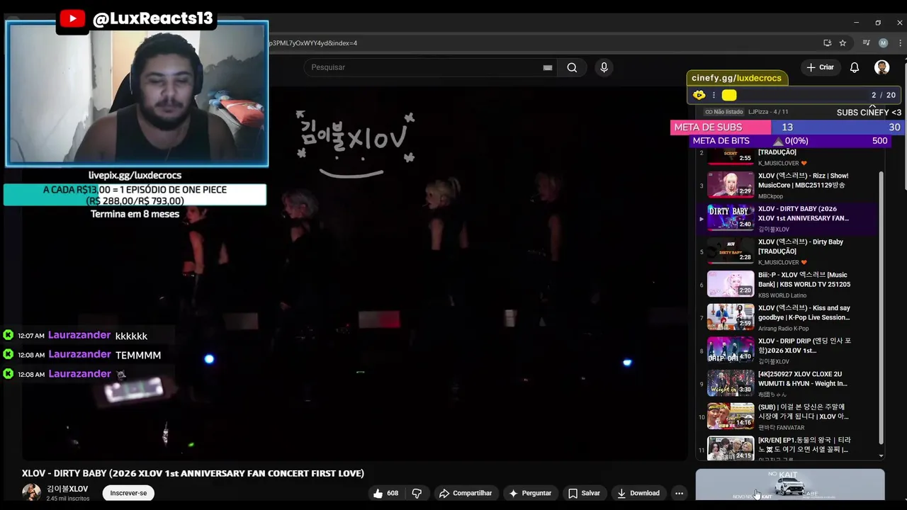Open more actions ellipsis below video
Viewport: 907px width, 510px height.
679,493
